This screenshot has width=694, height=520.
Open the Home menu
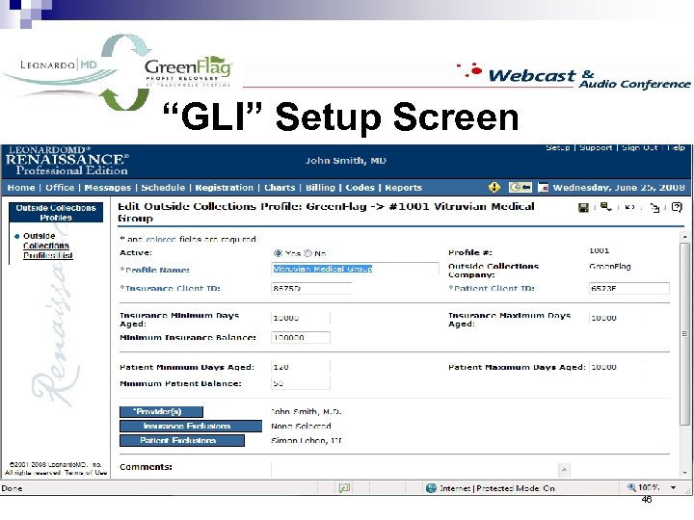pos(21,188)
